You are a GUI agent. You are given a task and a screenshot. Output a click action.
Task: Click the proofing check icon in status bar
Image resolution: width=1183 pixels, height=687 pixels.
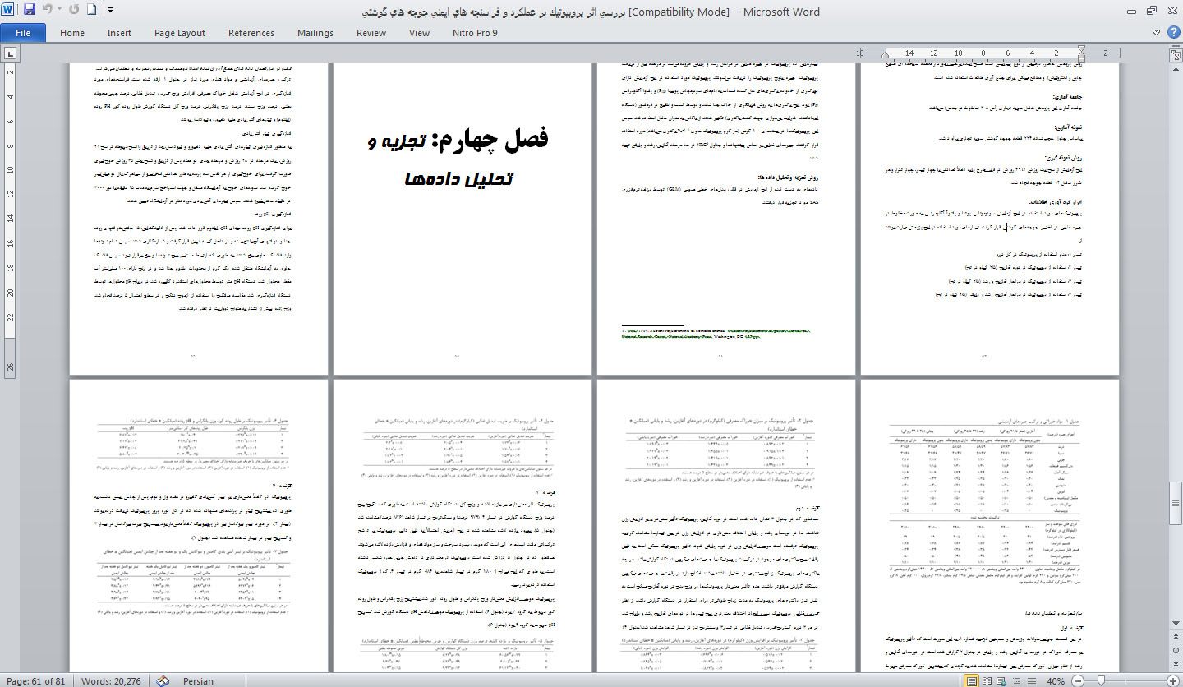(163, 680)
